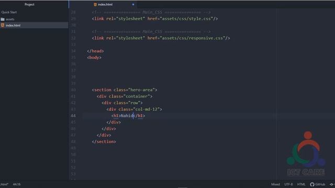Open the GitHub status bar button
The image size is (335, 188).
tap(318, 184)
